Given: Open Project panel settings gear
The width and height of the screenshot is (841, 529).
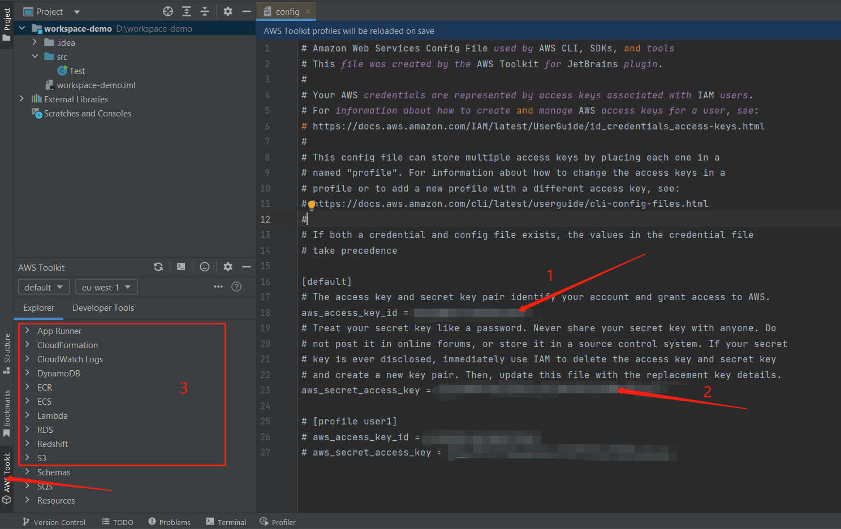Looking at the screenshot, I should click(228, 11).
